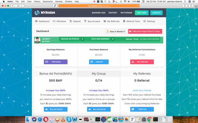Open the Apple menu
The height and width of the screenshot is (123, 198).
point(4,1)
